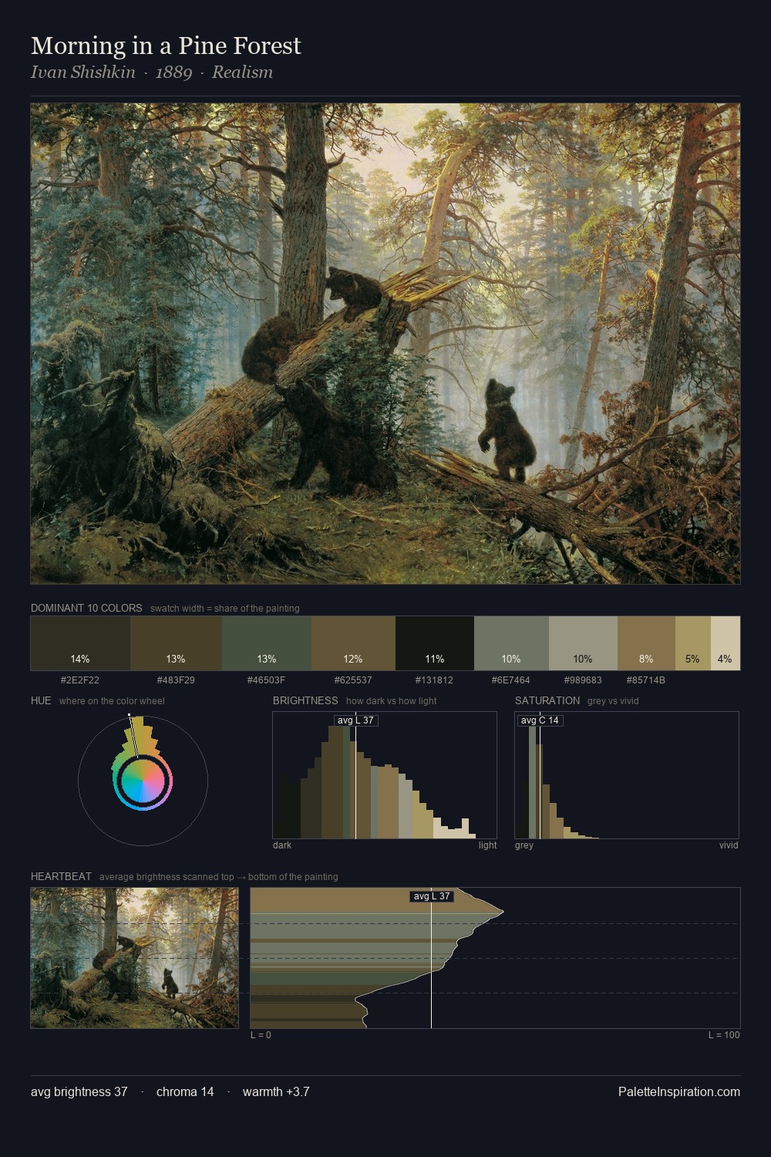Click the 'vivid' saturation axis label

click(x=729, y=845)
